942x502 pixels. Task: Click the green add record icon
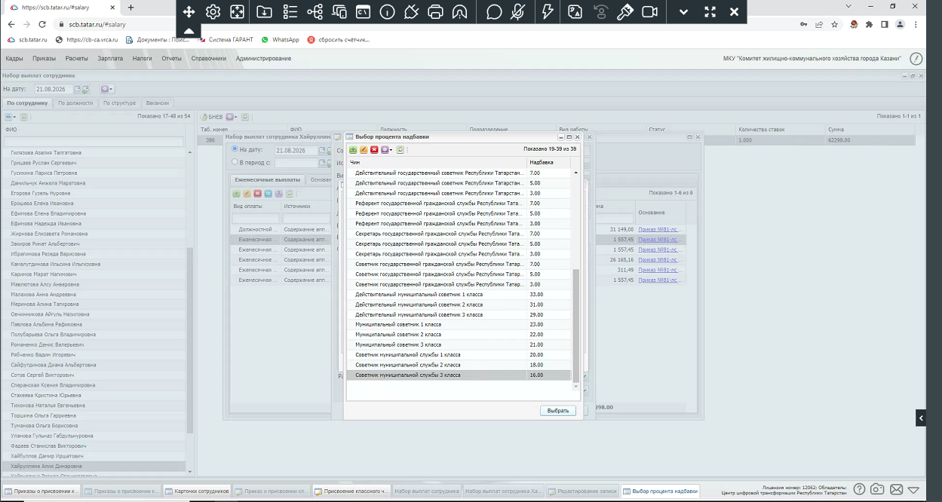point(353,150)
